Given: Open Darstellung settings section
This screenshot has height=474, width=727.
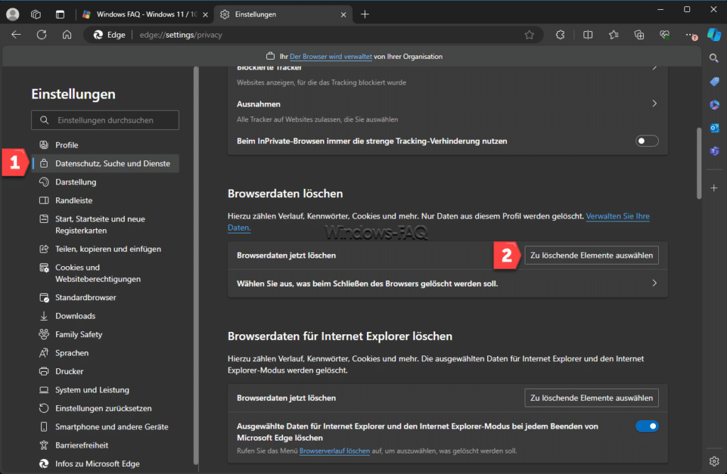Looking at the screenshot, I should click(x=106, y=182).
